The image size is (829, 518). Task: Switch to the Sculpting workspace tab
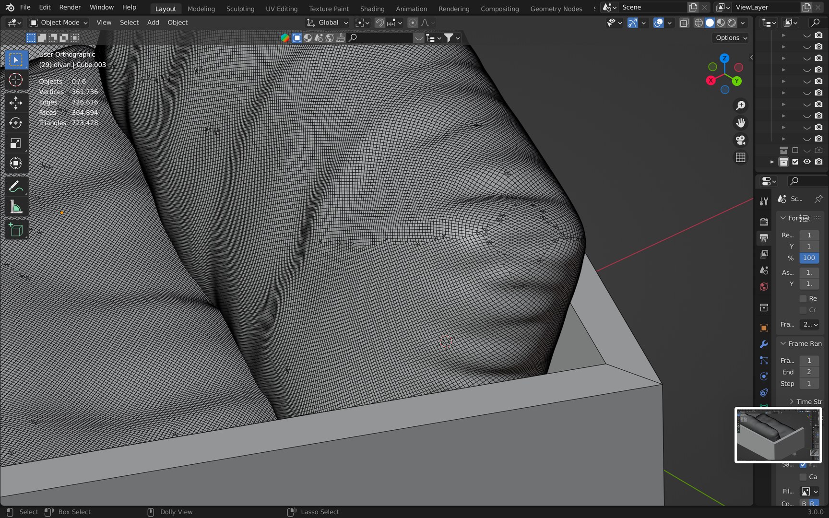point(240,9)
